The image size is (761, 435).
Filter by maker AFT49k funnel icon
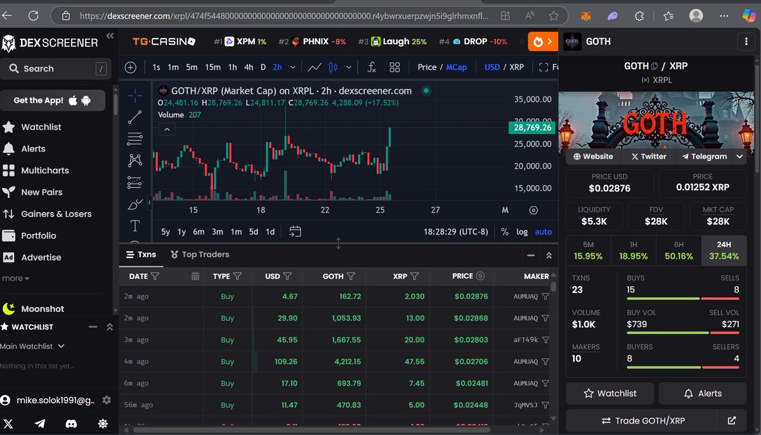coord(545,340)
